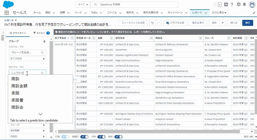Toggle 小計 subtotals switch
257x140 pixels.
coord(101,137)
